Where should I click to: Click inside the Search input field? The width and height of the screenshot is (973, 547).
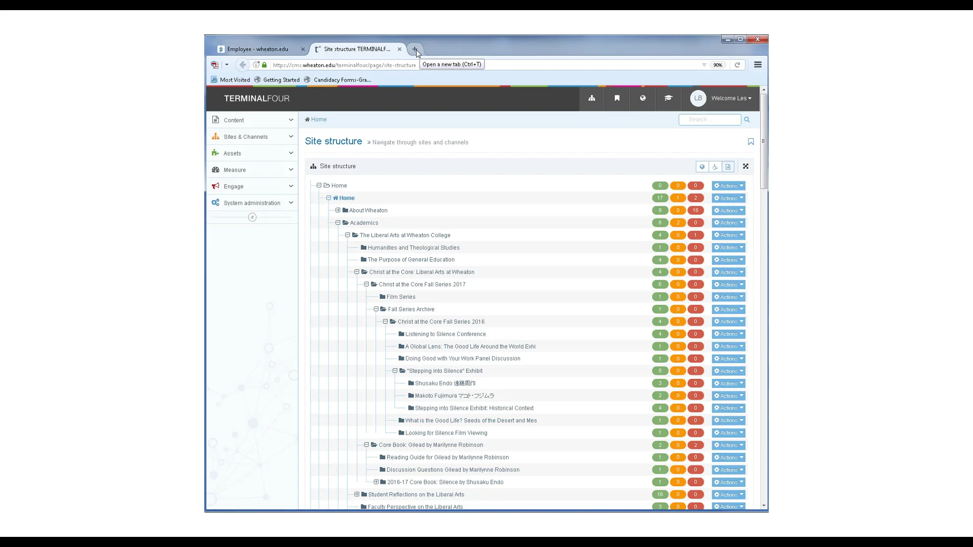click(x=708, y=120)
